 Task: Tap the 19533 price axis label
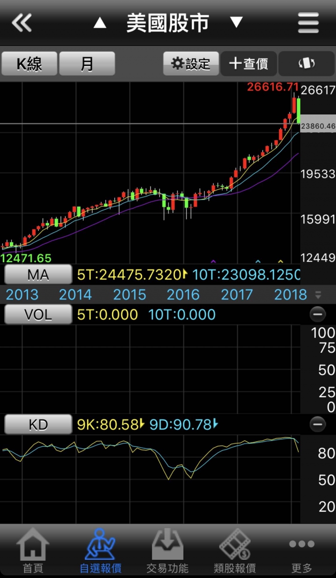tap(318, 174)
